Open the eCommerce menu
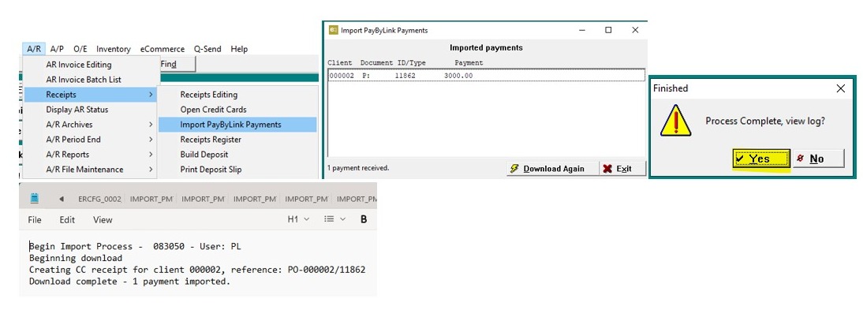 point(163,49)
